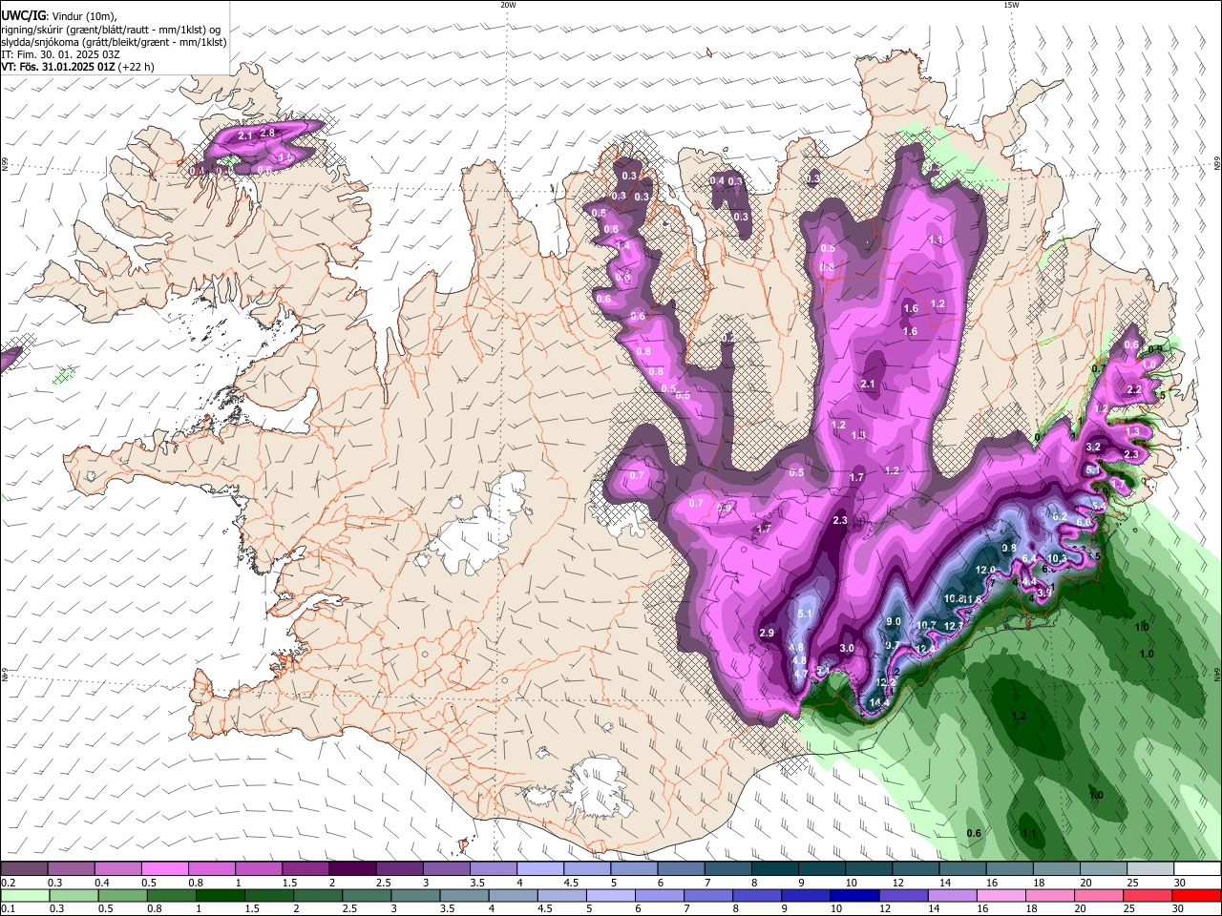The height and width of the screenshot is (916, 1222).
Task: Click the 2.9 precipitation value on the map
Action: click(x=766, y=633)
